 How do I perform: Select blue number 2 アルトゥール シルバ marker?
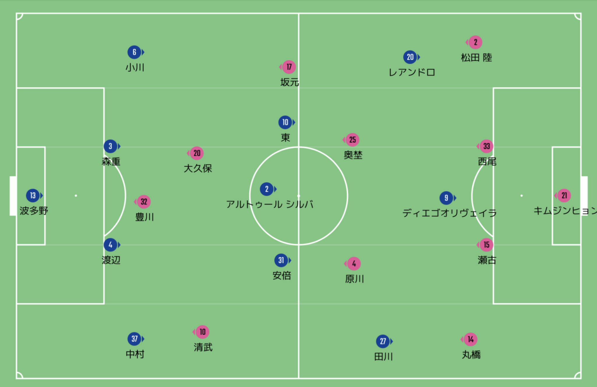[x=267, y=189]
